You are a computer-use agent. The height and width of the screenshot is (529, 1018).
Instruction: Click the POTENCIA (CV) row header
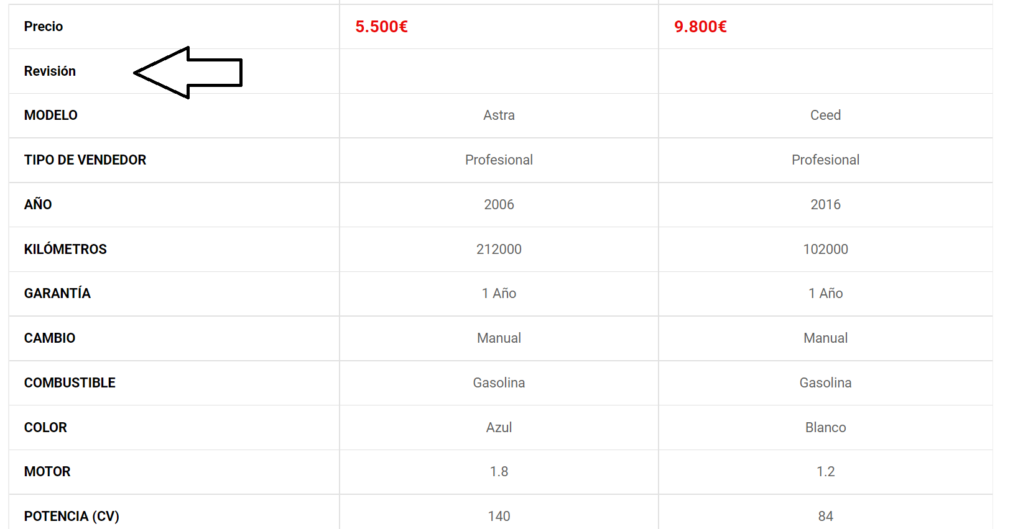pos(72,517)
